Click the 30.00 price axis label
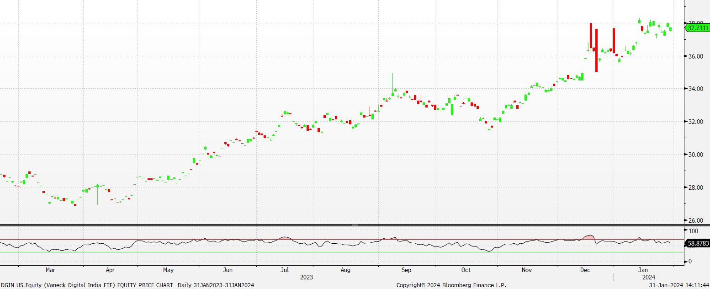Image resolution: width=710 pixels, height=289 pixels. click(695, 155)
